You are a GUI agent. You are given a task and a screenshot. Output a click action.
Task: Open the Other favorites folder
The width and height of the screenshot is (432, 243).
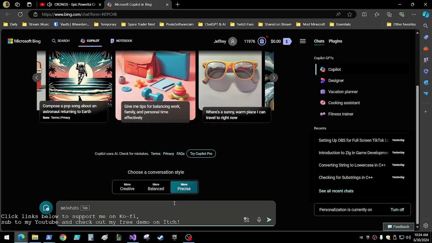click(401, 24)
